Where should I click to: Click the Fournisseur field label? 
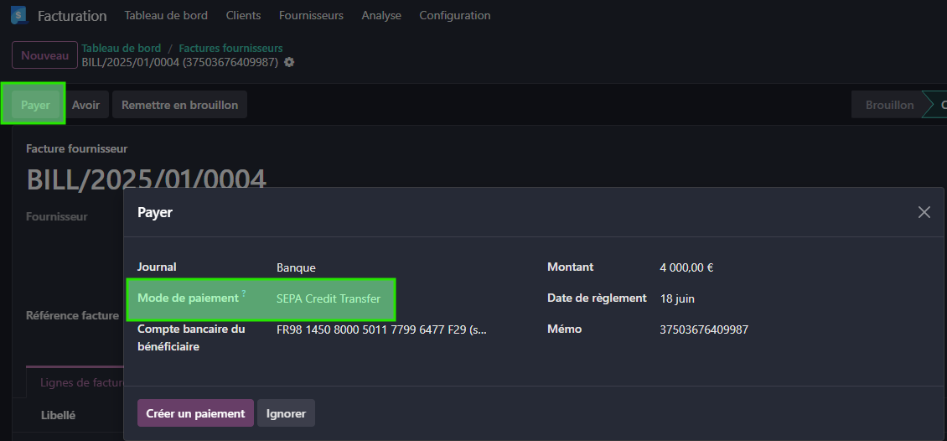coord(57,216)
